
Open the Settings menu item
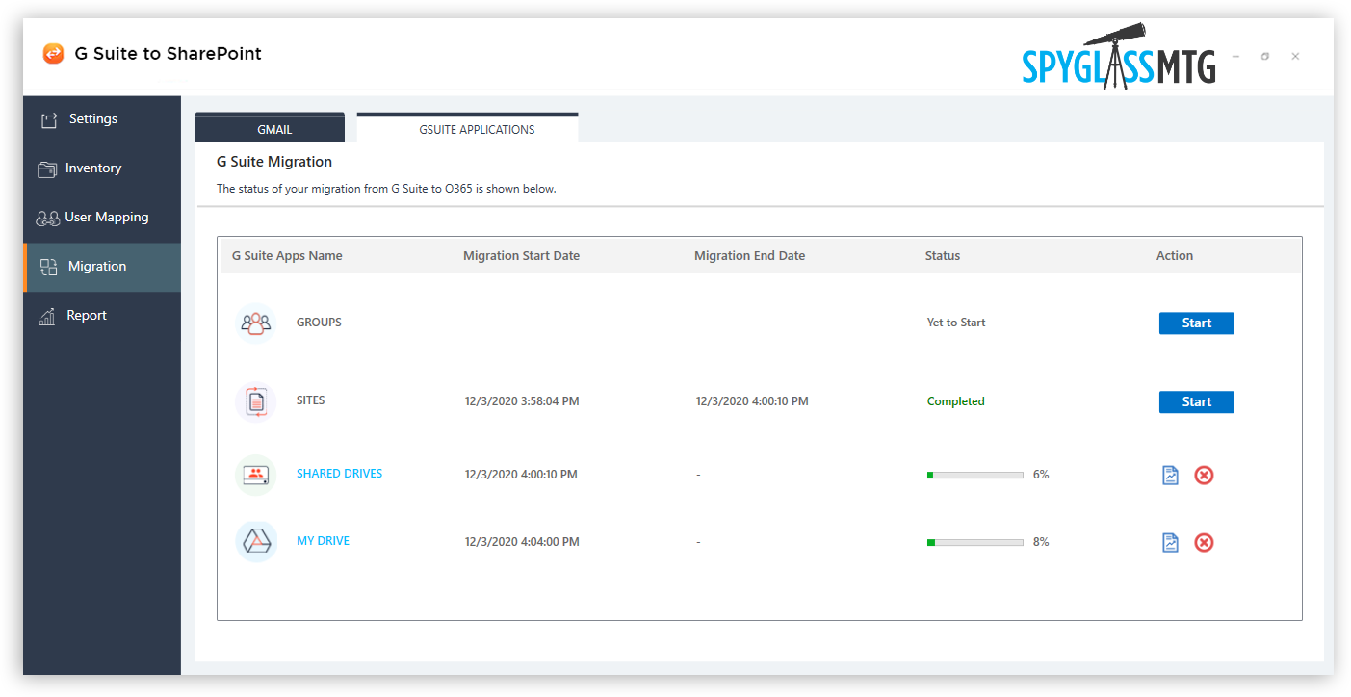pyautogui.click(x=102, y=119)
